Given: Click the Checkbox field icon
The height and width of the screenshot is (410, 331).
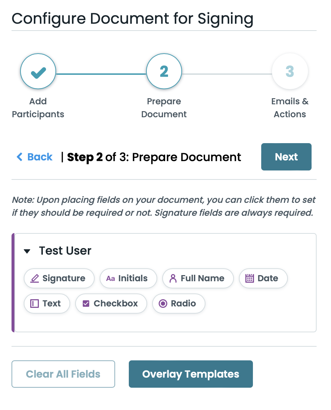Looking at the screenshot, I should pos(86,304).
